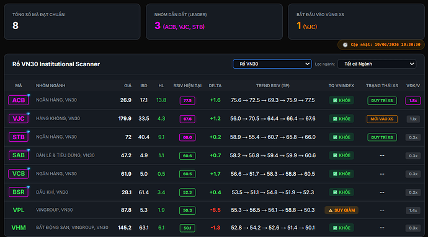Click VJC's price value 179.9
This screenshot has height=237, width=428.
click(x=125, y=119)
